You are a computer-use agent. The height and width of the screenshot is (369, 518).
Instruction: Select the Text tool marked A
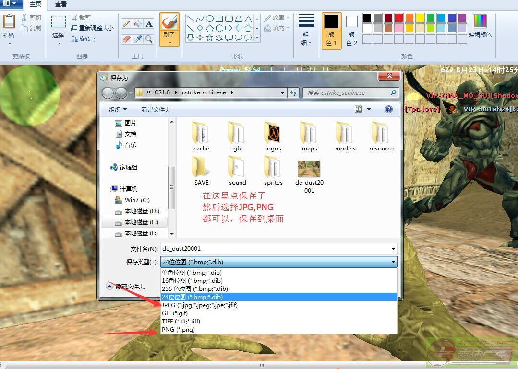(x=149, y=23)
